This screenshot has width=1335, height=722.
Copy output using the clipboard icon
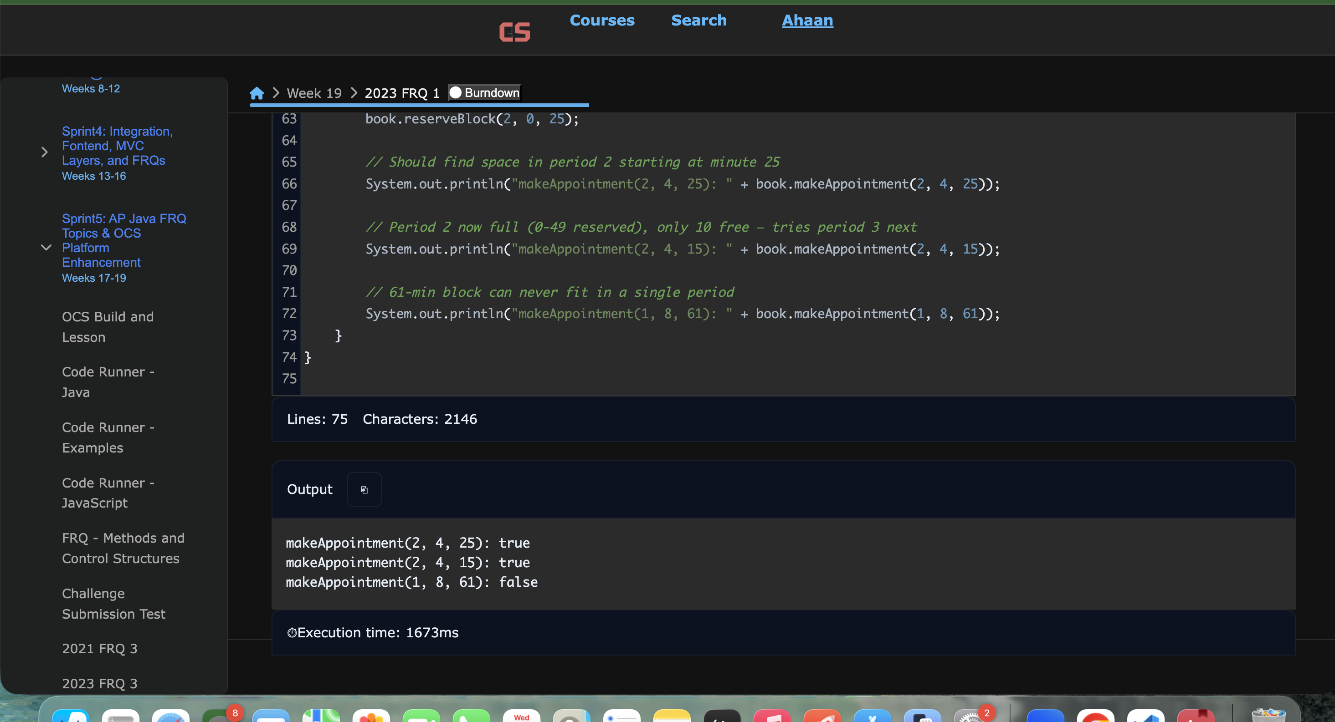pyautogui.click(x=364, y=489)
